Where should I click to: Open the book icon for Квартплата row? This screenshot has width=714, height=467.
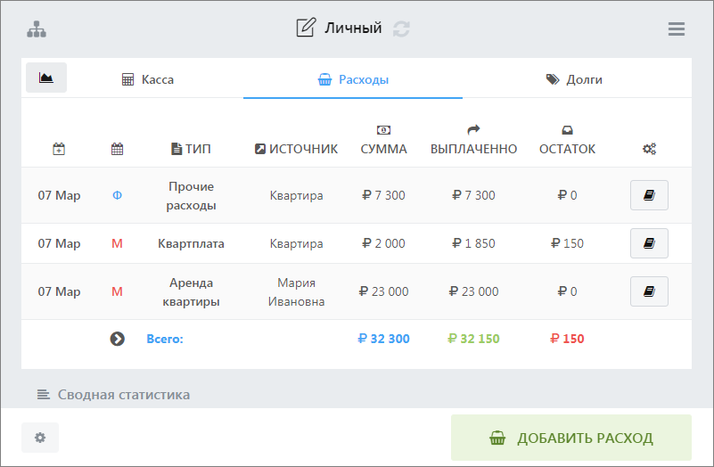[x=649, y=243]
